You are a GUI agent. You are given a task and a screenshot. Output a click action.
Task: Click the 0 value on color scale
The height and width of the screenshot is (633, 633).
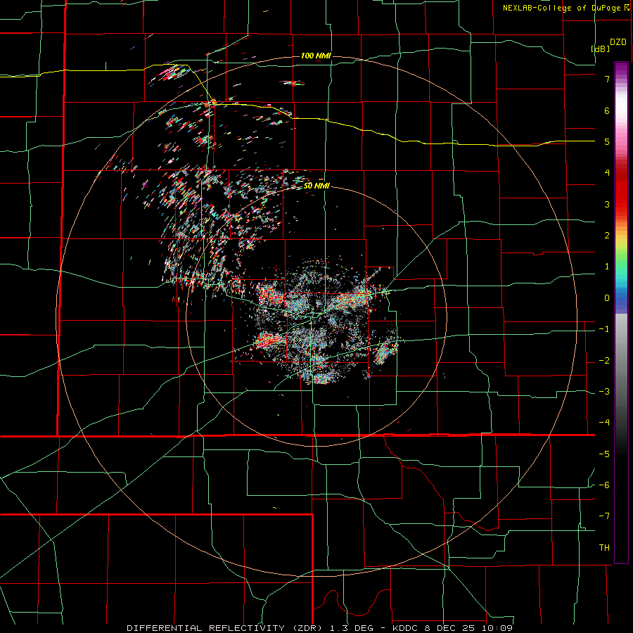click(x=607, y=298)
